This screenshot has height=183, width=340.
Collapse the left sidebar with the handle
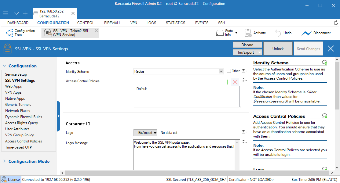pos(58,116)
